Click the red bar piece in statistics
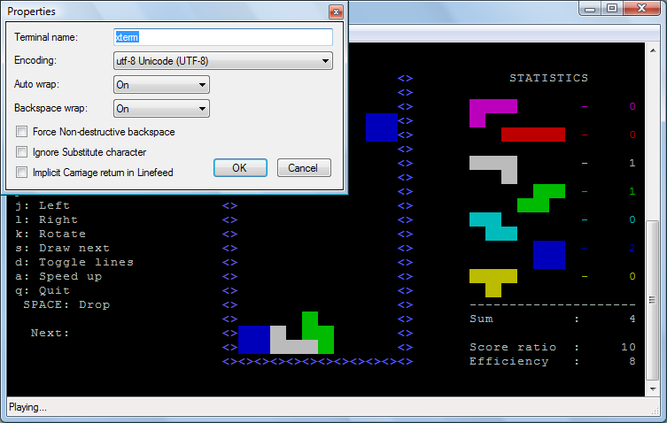 (x=533, y=135)
